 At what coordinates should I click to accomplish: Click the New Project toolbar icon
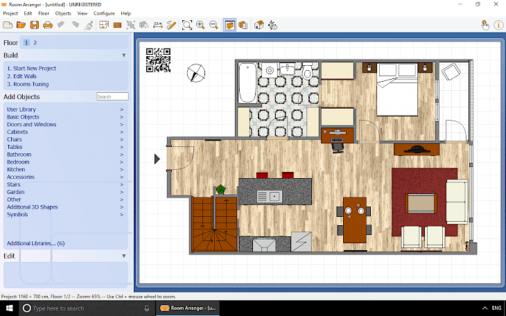click(8, 25)
